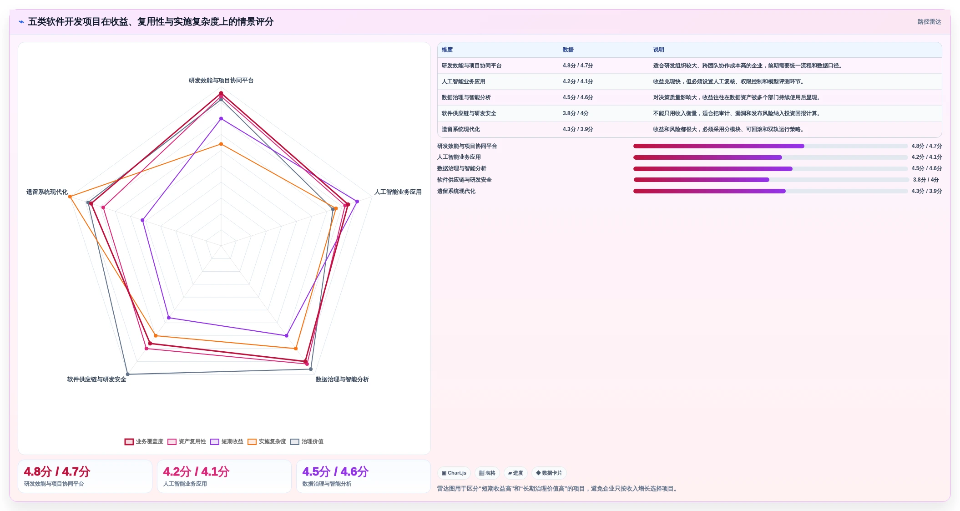Click the 进度 tag chip

click(x=515, y=473)
